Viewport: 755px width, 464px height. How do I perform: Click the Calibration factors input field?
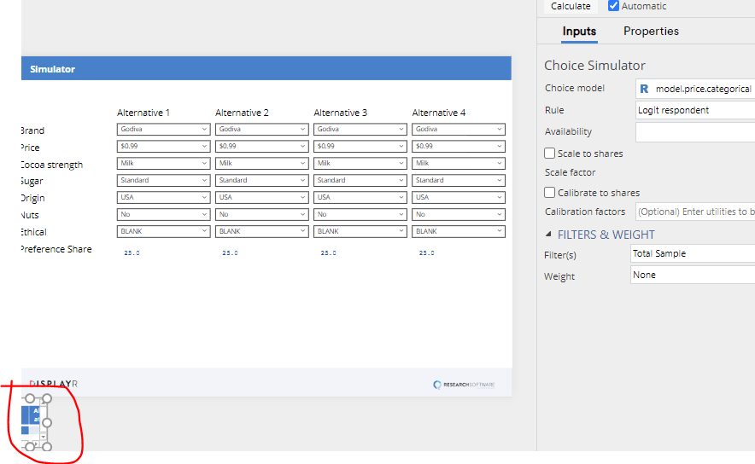click(x=694, y=212)
